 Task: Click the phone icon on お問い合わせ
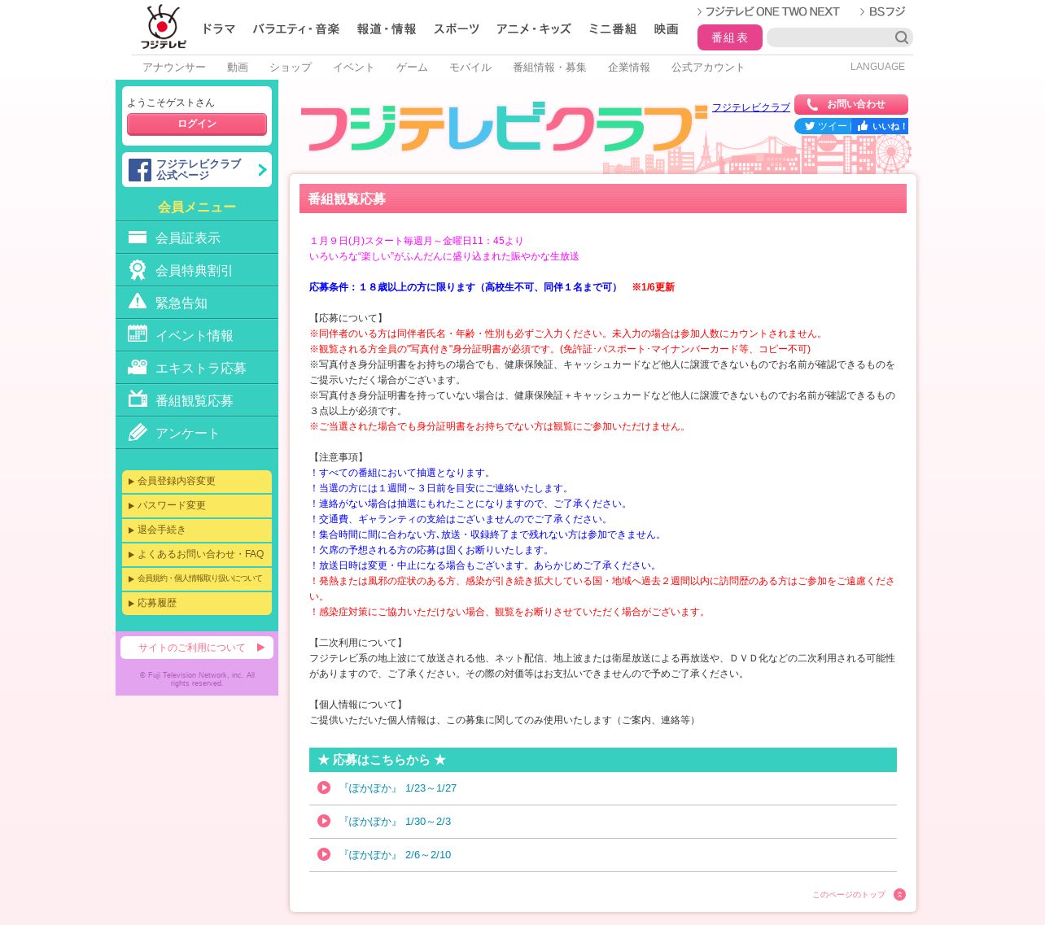click(812, 104)
